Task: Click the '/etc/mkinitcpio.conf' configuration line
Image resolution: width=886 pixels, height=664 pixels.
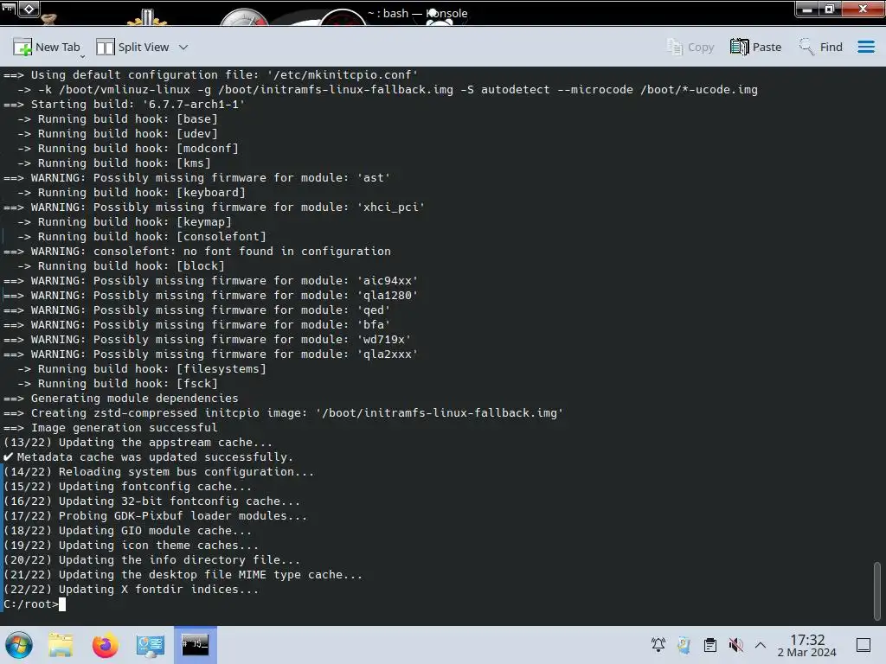Action: [211, 74]
